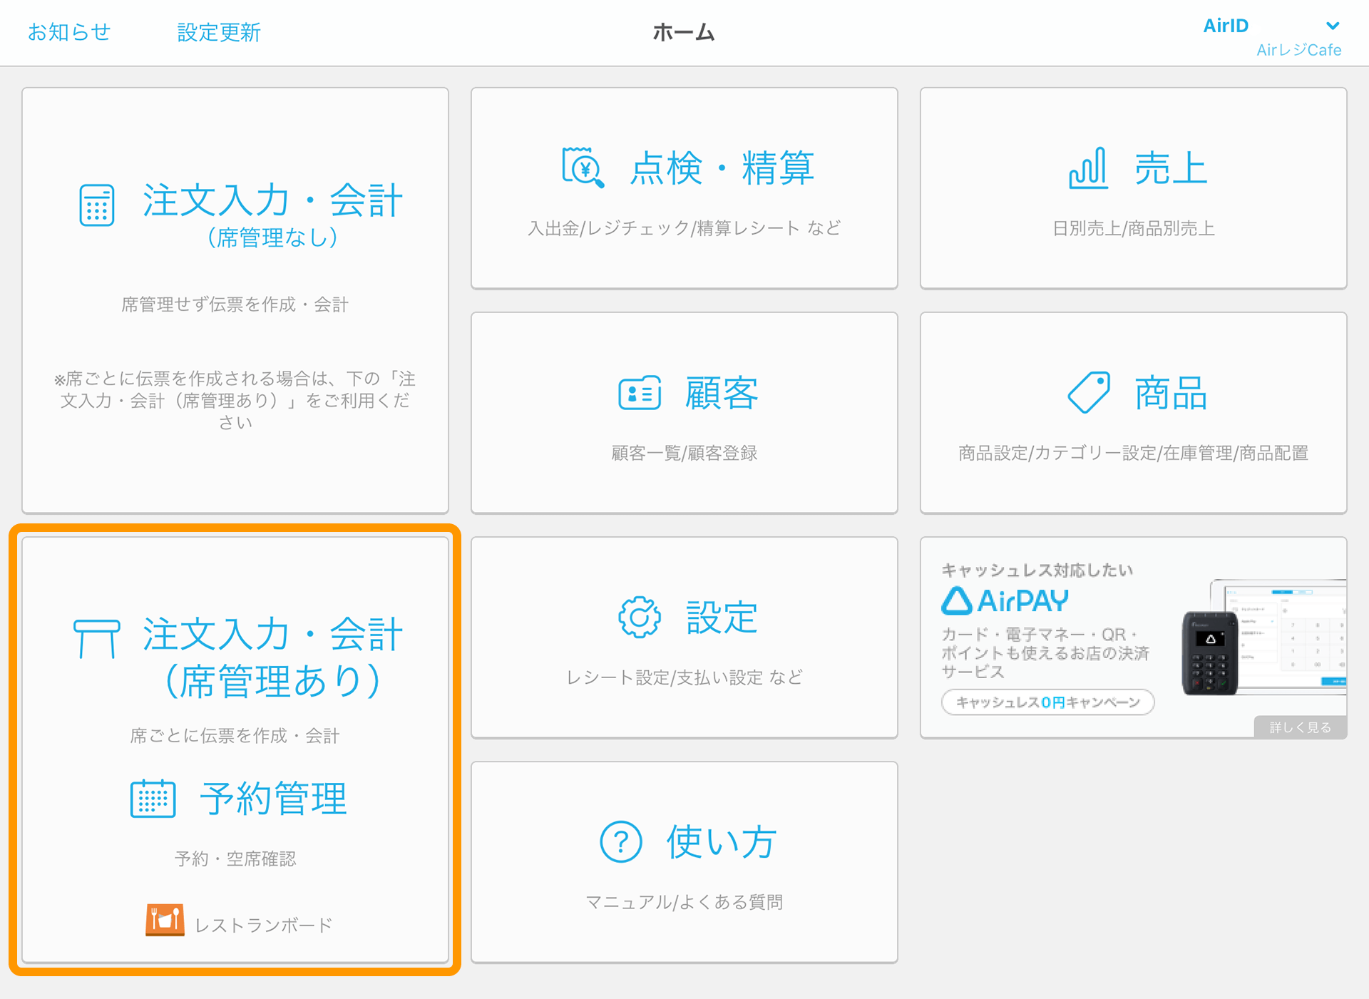Tap 日別売上/商品別売上 text
Screen dimensions: 1369x999
click(1134, 228)
